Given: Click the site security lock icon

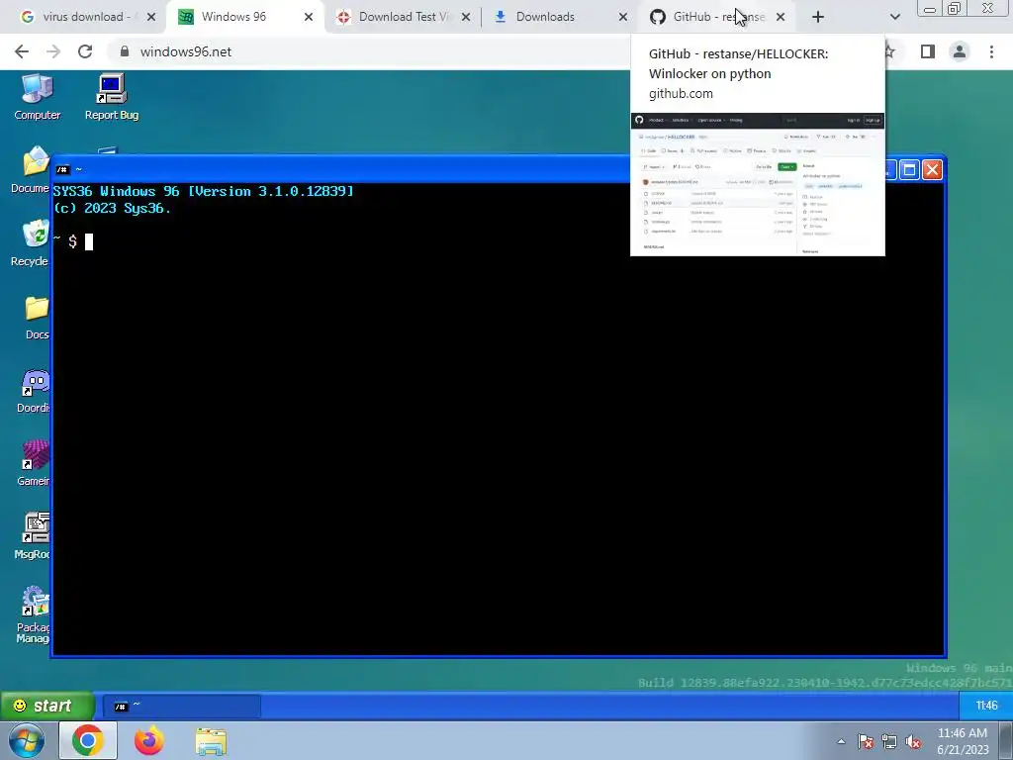Looking at the screenshot, I should pos(125,51).
